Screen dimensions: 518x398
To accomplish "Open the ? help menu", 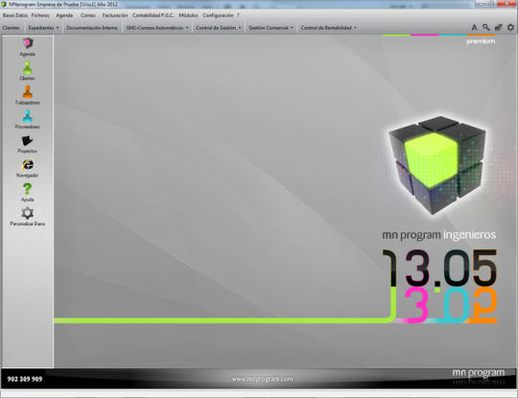I will point(238,15).
